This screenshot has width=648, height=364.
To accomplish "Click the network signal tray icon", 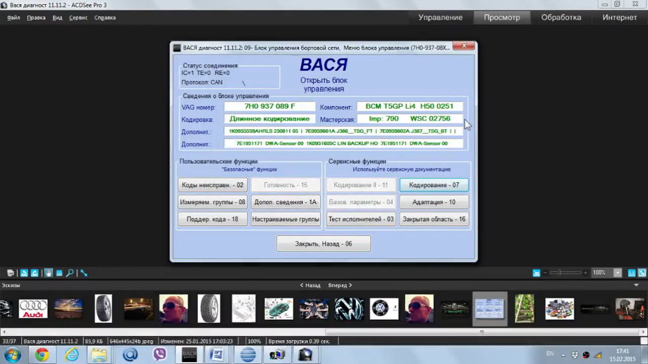I will pos(598,355).
